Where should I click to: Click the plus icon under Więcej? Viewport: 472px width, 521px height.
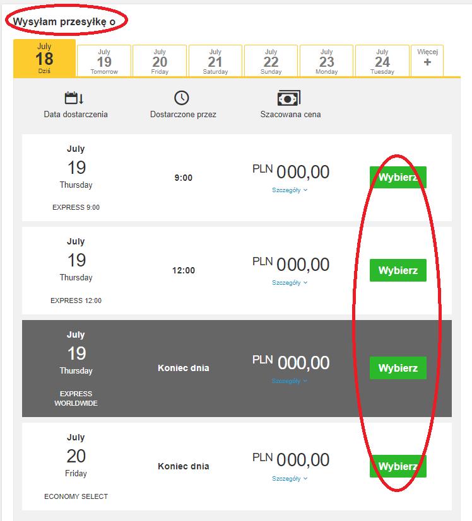427,62
